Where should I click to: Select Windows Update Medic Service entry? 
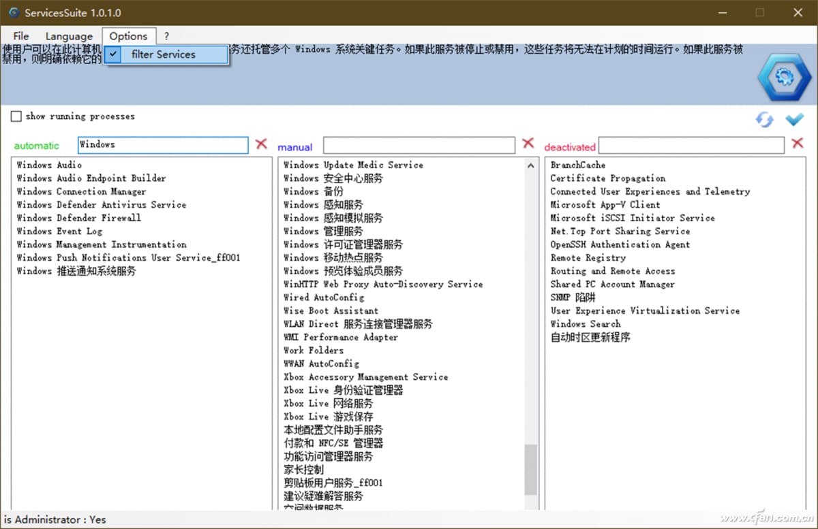pyautogui.click(x=353, y=165)
